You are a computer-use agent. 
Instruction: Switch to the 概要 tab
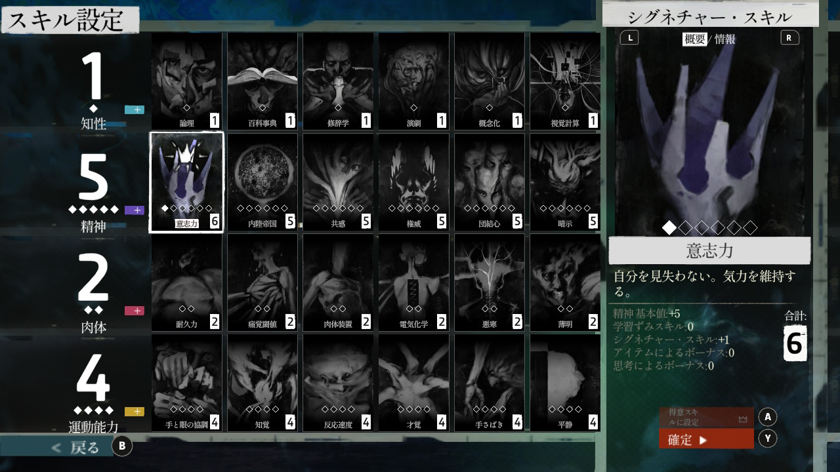tap(695, 39)
